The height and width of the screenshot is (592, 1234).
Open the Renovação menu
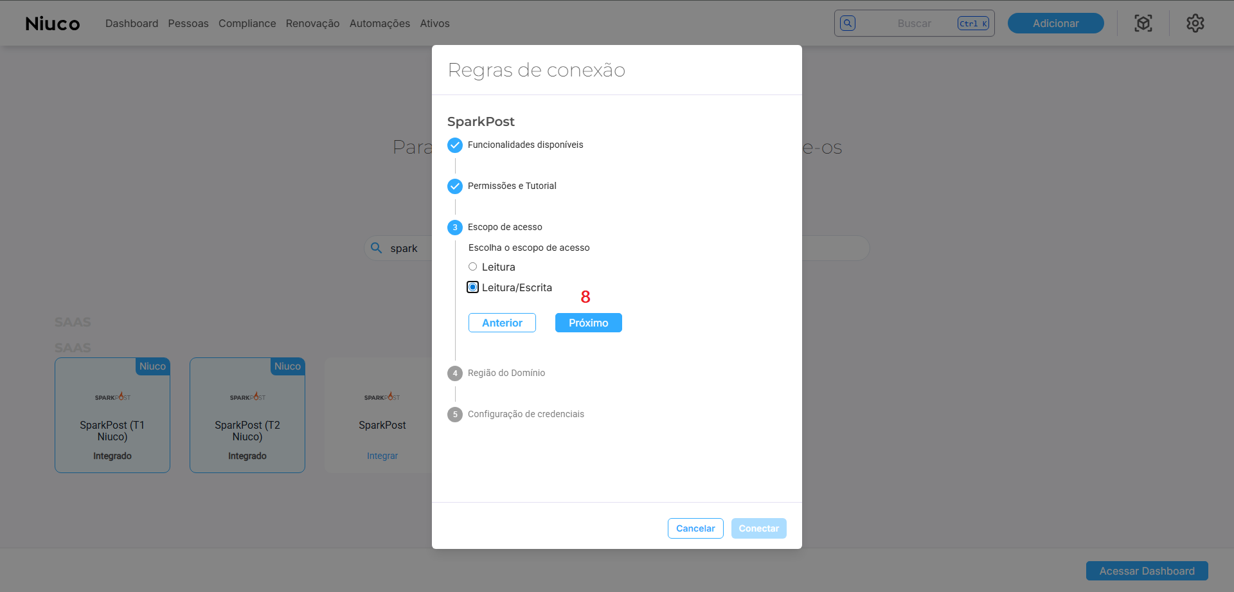tap(312, 23)
